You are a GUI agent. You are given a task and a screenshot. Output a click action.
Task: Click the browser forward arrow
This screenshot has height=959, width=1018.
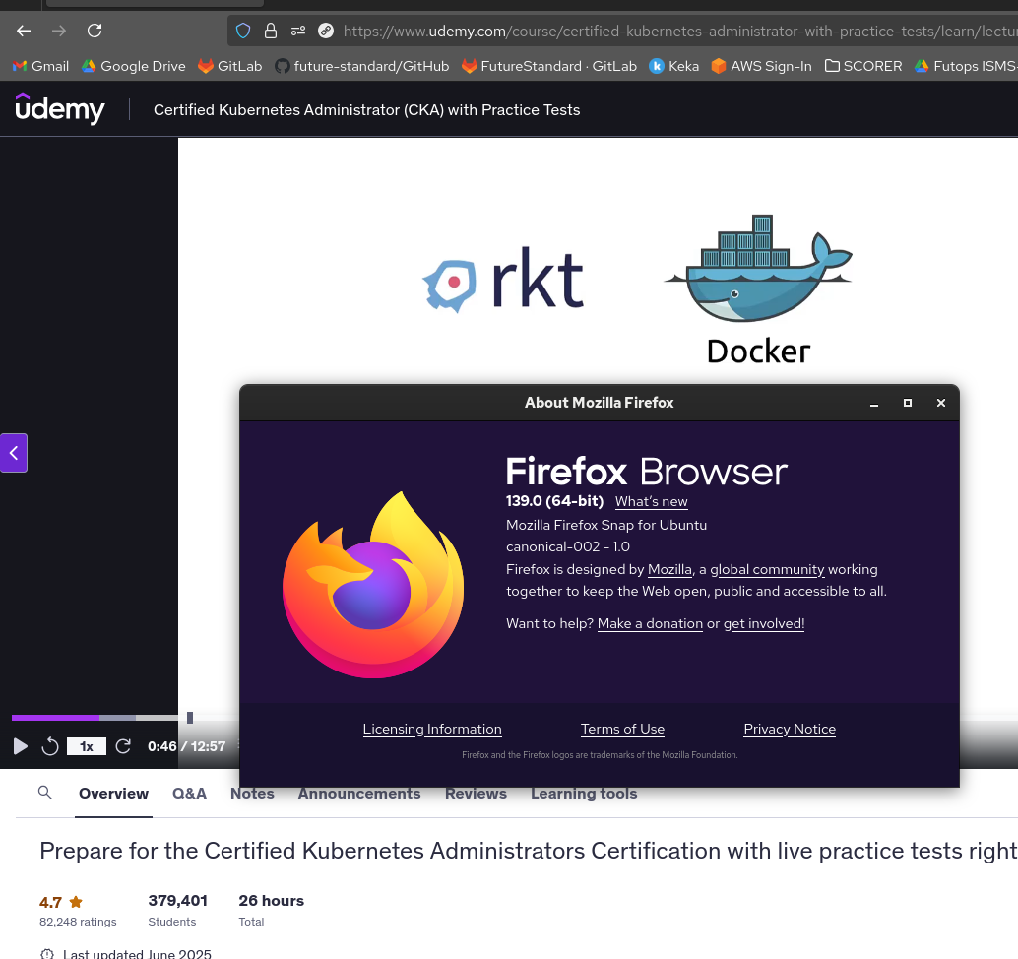59,31
